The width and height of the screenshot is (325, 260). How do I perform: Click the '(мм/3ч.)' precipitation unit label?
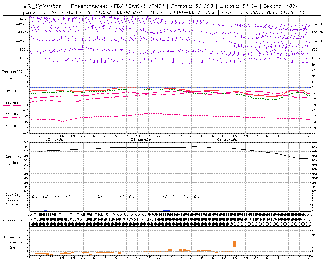[x=13, y=195]
